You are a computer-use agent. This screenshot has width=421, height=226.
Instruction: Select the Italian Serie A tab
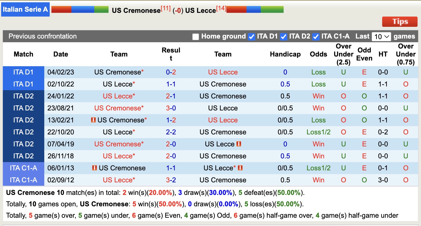[25, 9]
